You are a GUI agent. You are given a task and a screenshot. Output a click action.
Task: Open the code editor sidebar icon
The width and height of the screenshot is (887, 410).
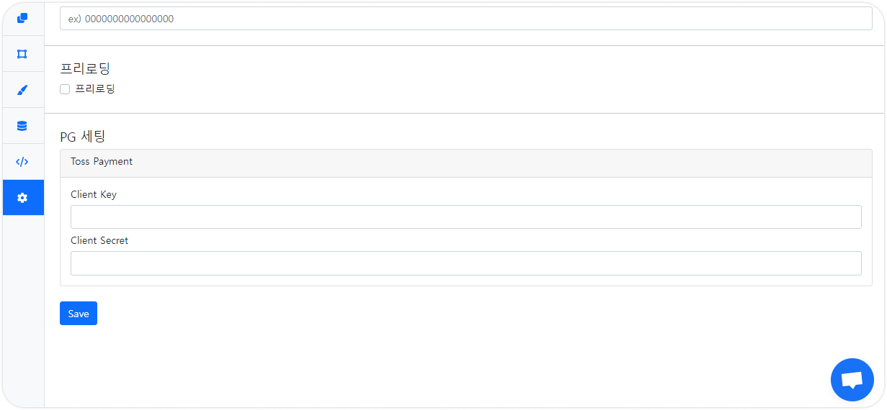pos(22,162)
